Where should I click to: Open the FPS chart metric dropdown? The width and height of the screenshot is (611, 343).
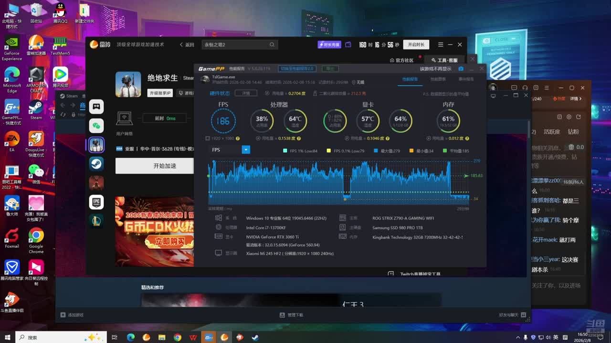(x=245, y=150)
